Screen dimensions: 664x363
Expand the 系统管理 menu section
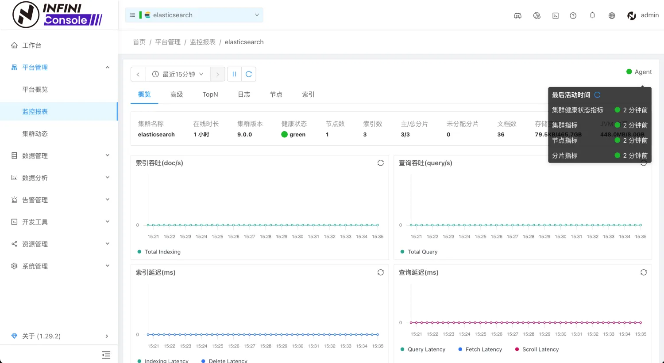[x=107, y=266]
